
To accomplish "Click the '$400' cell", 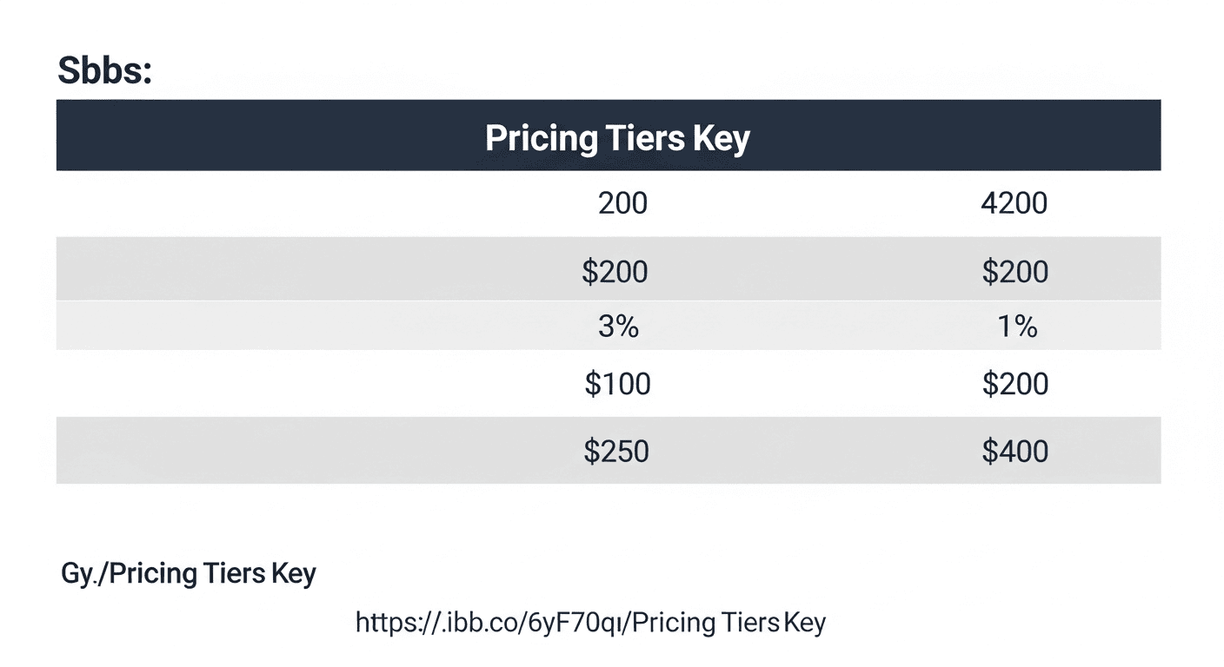I will click(1014, 451).
